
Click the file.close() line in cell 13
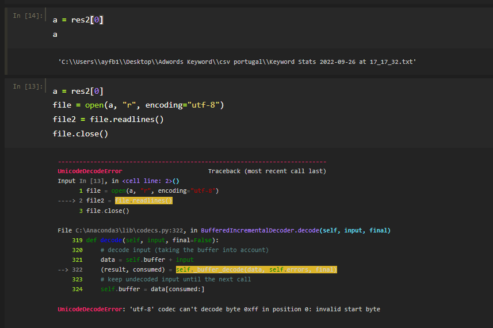[81, 134]
